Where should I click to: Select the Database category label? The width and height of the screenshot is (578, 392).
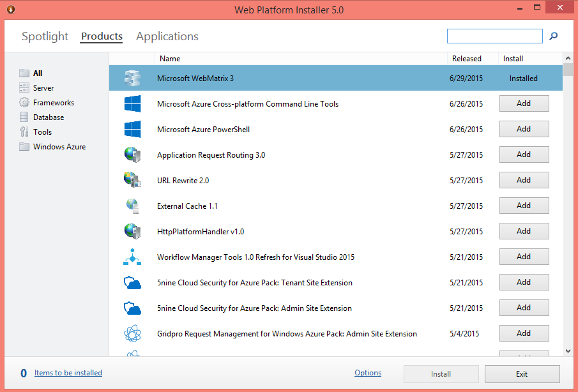(49, 117)
